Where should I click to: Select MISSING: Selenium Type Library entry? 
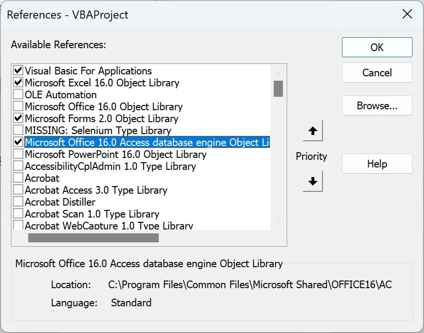coord(98,130)
